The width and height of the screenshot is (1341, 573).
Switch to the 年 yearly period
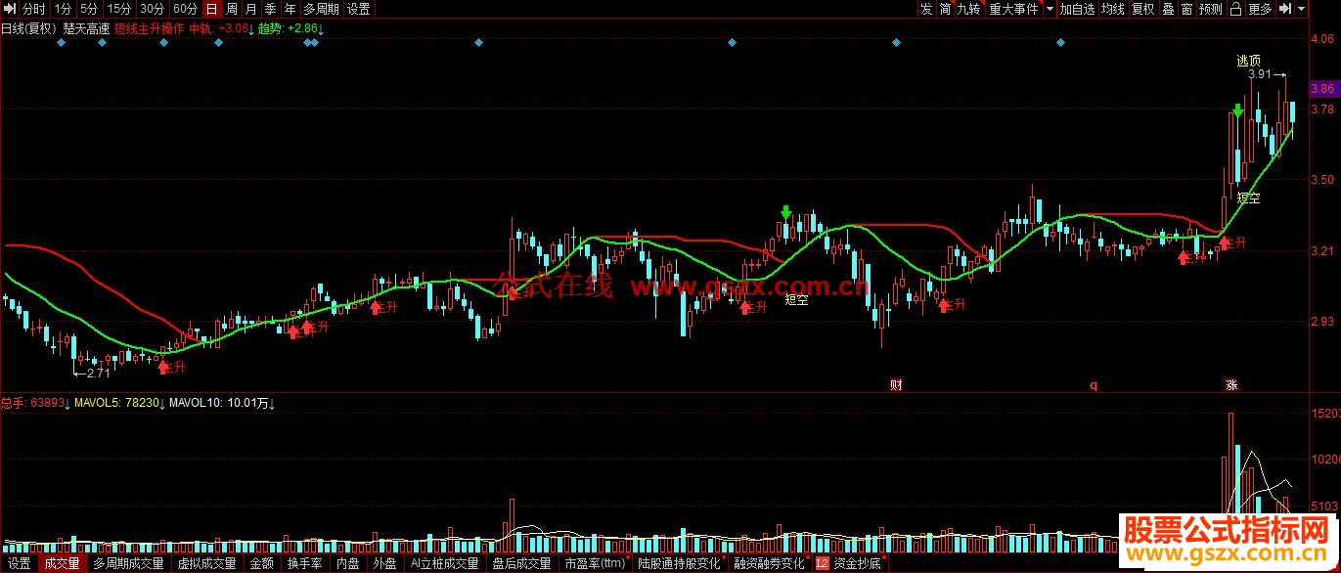(291, 9)
